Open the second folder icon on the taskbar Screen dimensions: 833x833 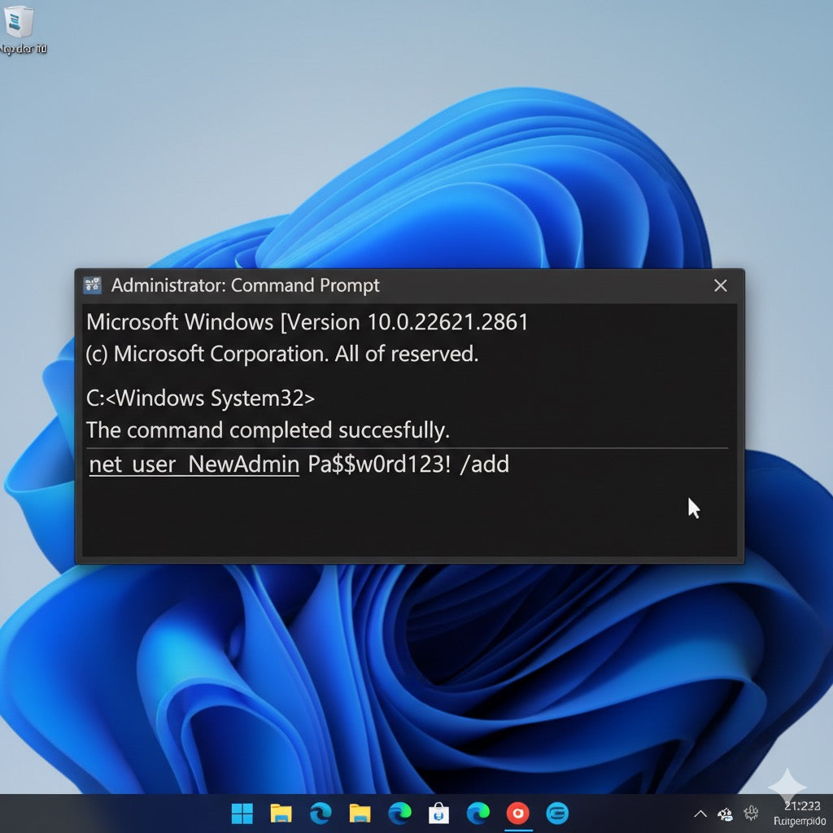[x=360, y=813]
